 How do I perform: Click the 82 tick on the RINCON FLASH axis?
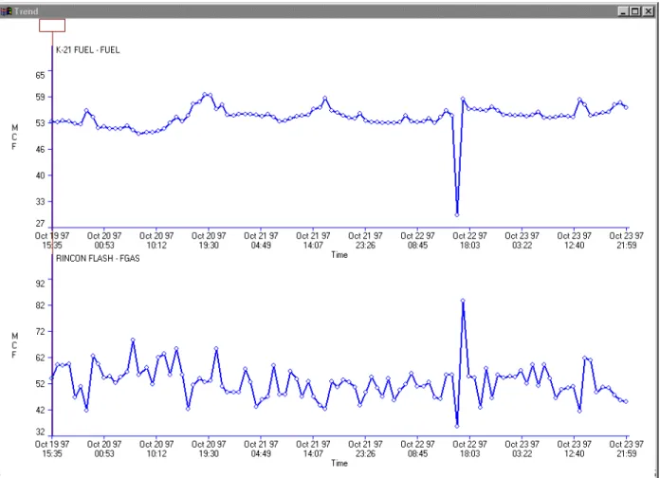coord(40,305)
